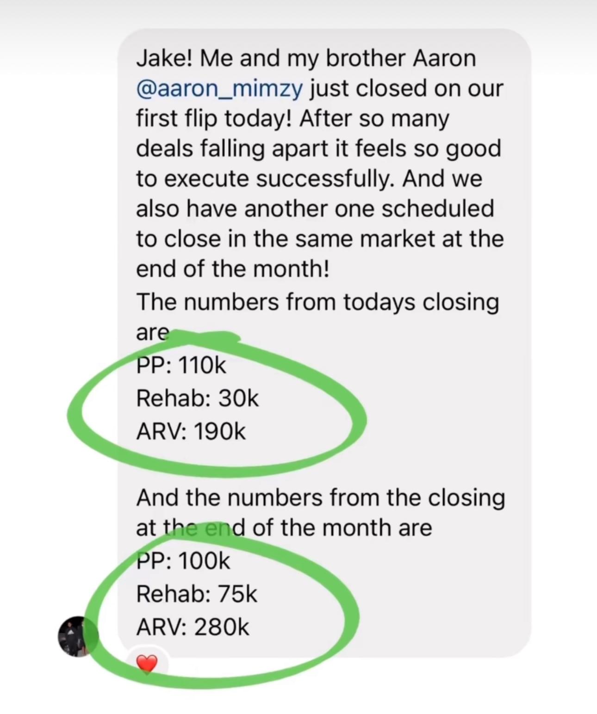The height and width of the screenshot is (714, 597).
Task: Click "And the numbers from the closing" line
Action: tap(320, 498)
